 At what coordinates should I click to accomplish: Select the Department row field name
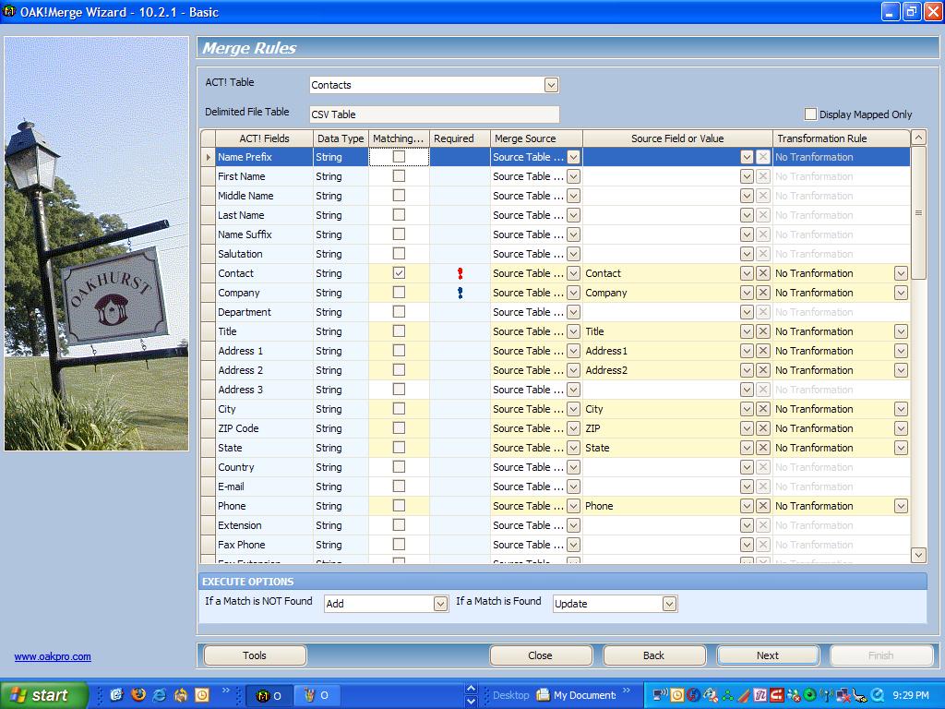244,312
